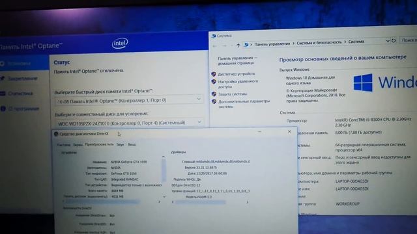Open Защита системы link
This screenshot has width=417, height=234.
click(x=233, y=94)
